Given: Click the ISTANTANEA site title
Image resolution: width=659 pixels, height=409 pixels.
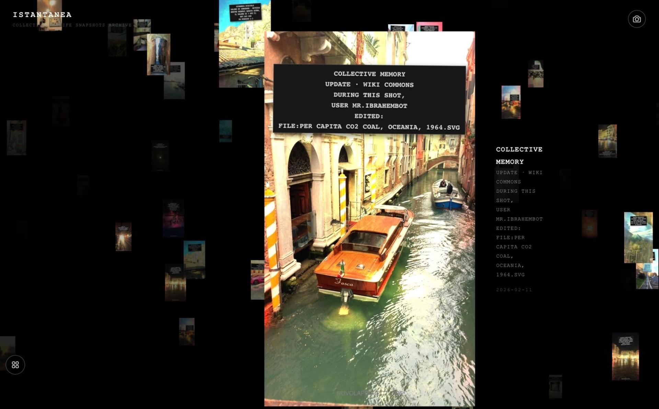Looking at the screenshot, I should coord(43,15).
